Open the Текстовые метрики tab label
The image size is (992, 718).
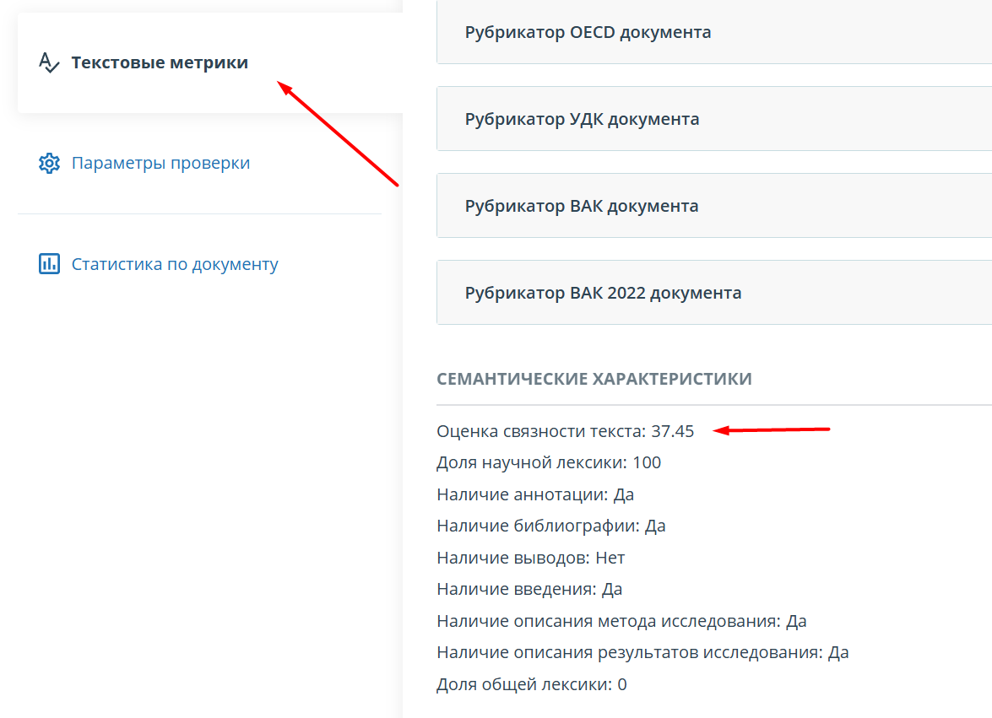(x=160, y=62)
